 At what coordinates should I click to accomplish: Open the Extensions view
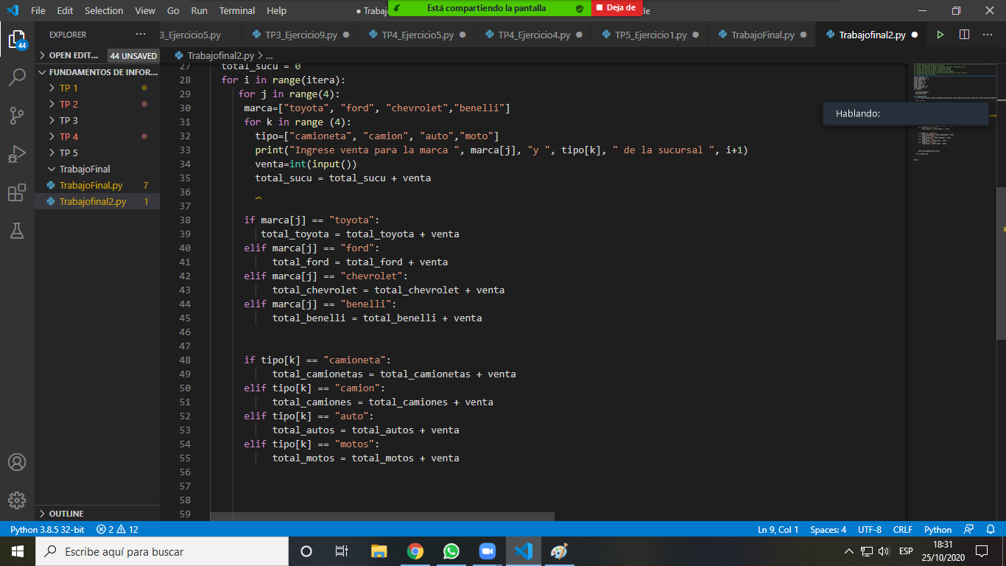(17, 192)
